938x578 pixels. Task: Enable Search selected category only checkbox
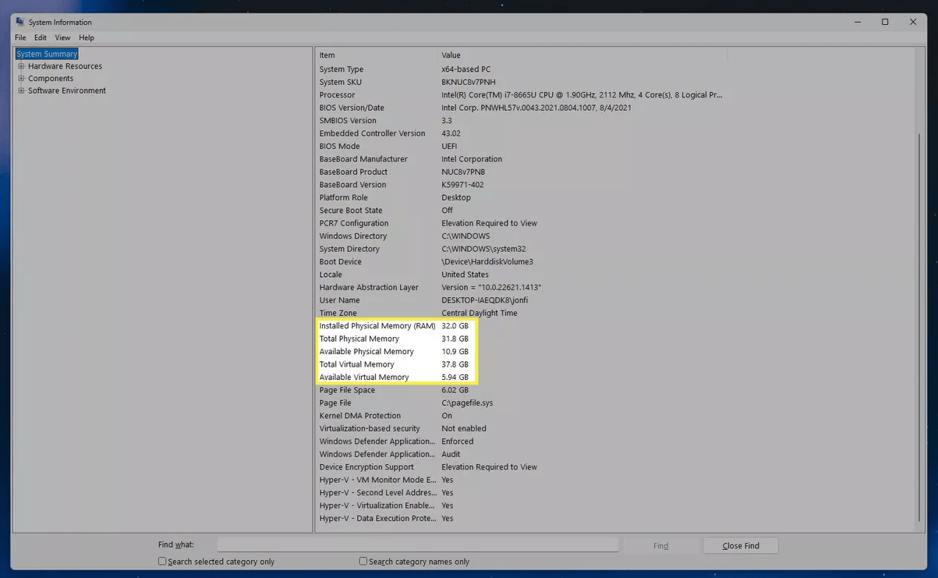pos(162,561)
